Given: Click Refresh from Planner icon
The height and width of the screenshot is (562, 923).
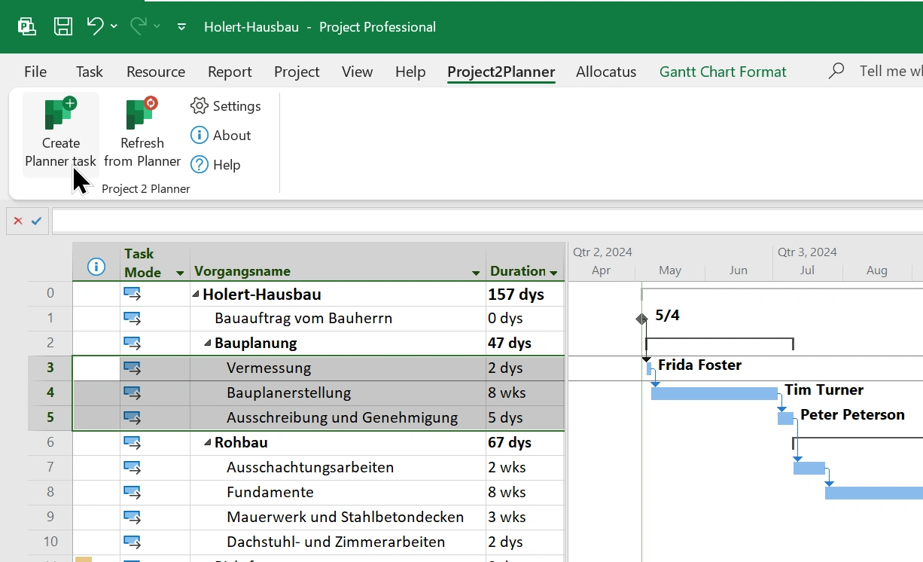Looking at the screenshot, I should tap(142, 114).
